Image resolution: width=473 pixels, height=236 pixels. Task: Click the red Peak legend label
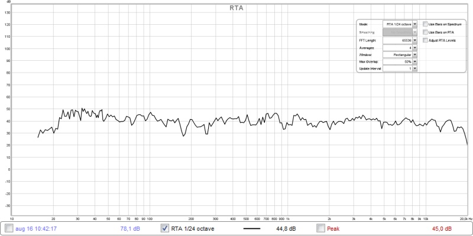[x=333, y=229]
